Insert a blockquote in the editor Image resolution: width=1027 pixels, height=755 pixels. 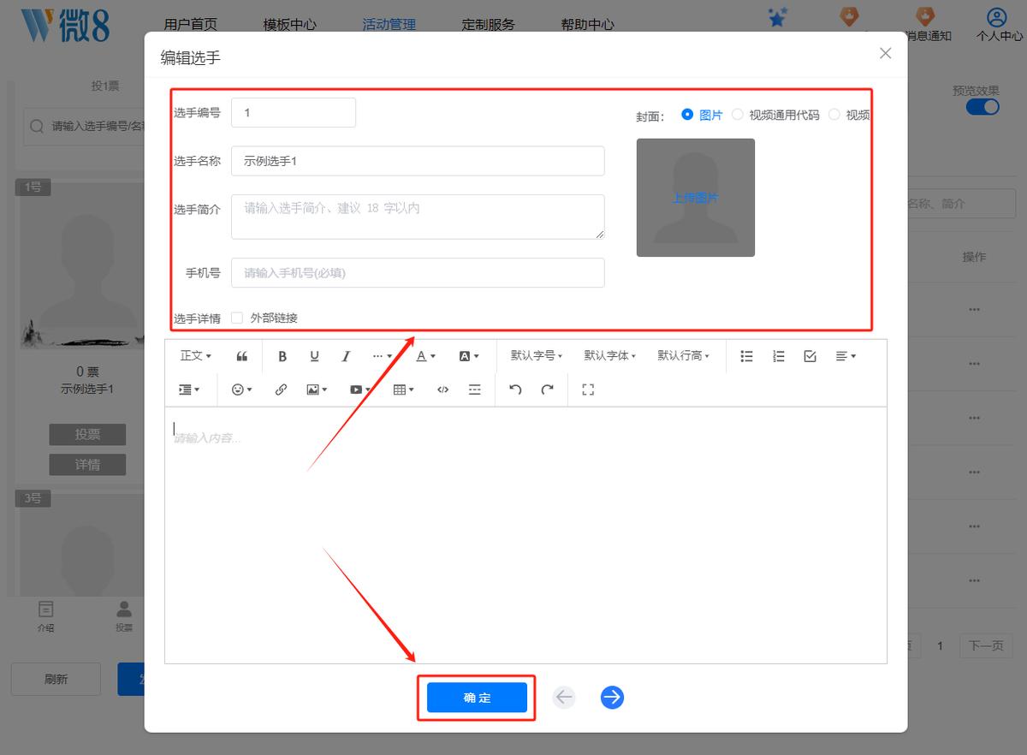(x=242, y=356)
